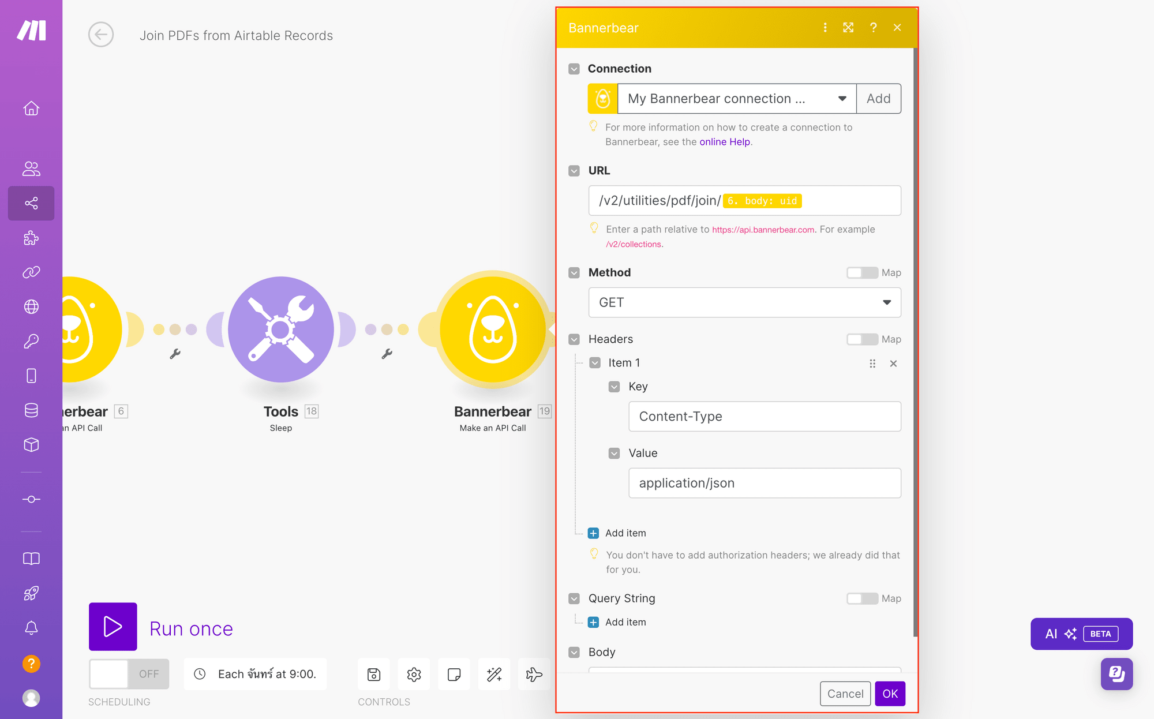Image resolution: width=1154 pixels, height=719 pixels.
Task: Click the Auto-align magic wand icon
Action: pyautogui.click(x=494, y=674)
